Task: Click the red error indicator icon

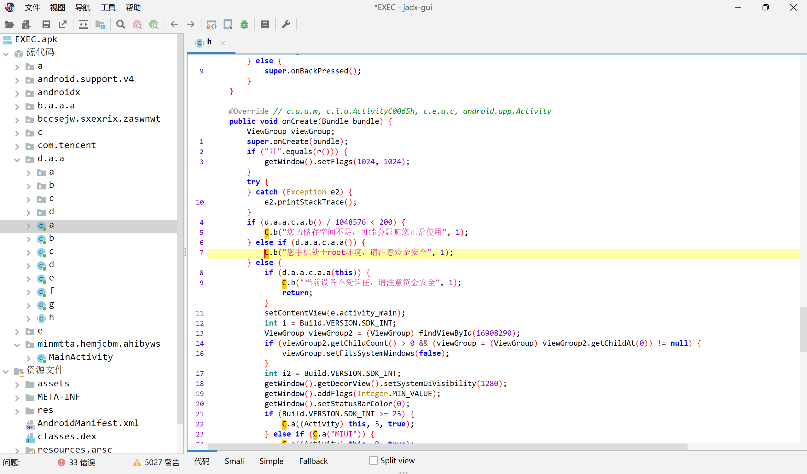Action: click(x=61, y=462)
